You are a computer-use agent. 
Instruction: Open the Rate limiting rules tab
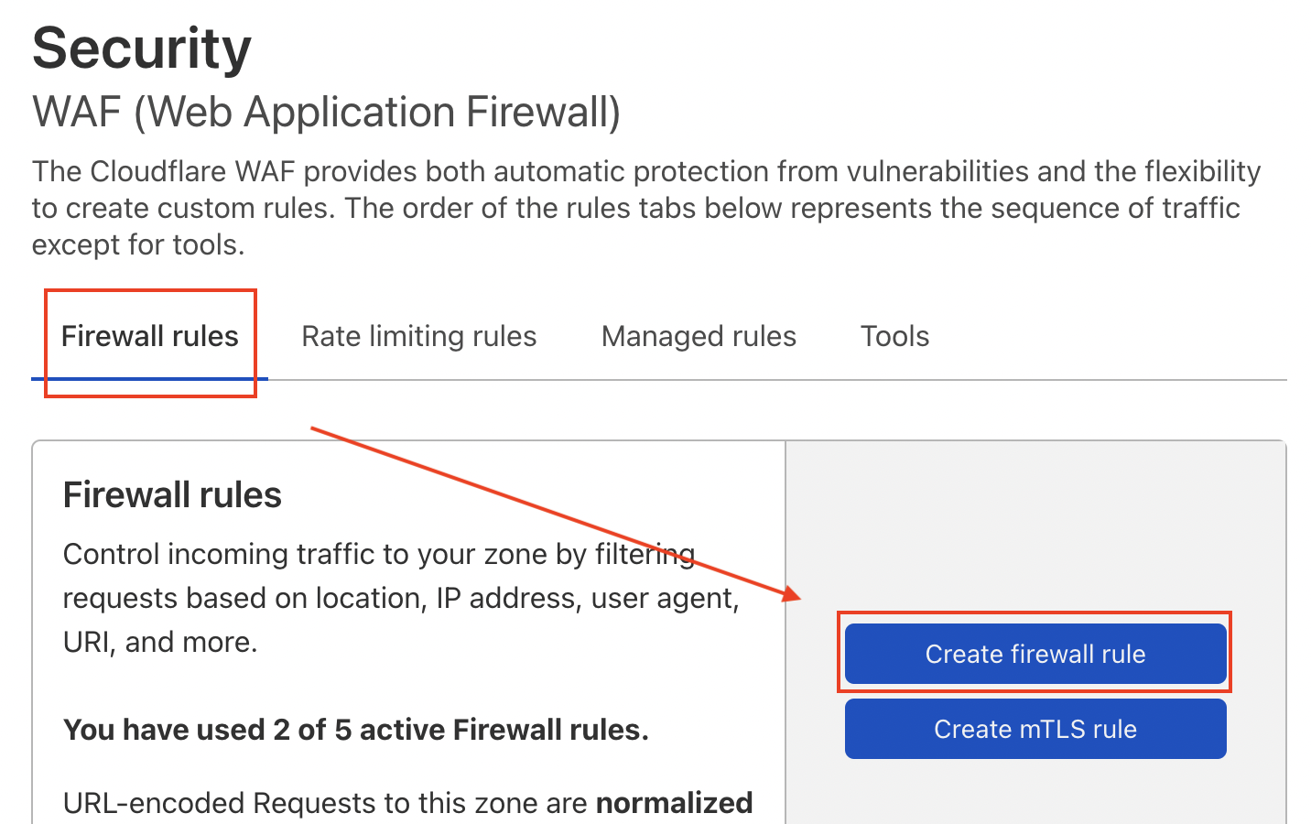coord(418,336)
